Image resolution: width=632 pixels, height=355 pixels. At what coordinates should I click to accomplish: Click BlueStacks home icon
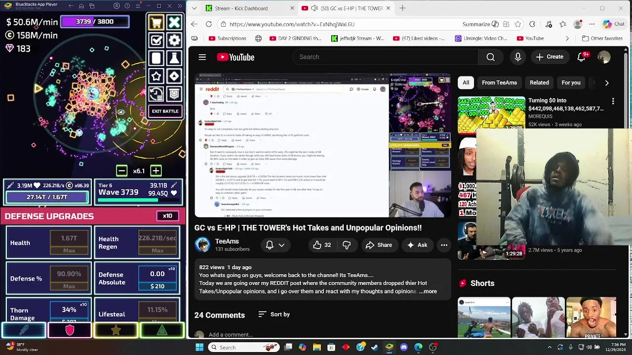pyautogui.click(x=81, y=6)
